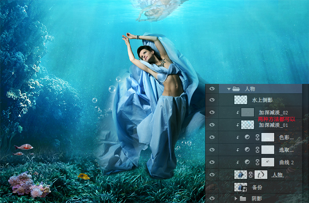This screenshot has width=309, height=203.
Task: Select the 水上倒影 layer name
Action: point(262,100)
